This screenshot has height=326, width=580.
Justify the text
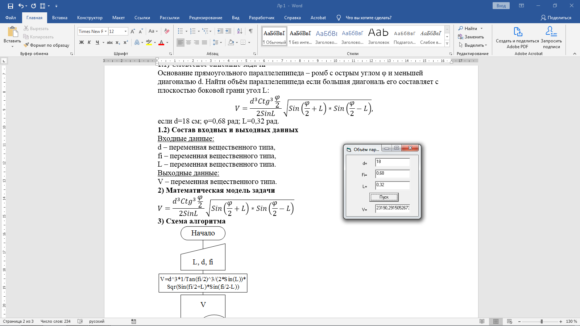click(204, 42)
